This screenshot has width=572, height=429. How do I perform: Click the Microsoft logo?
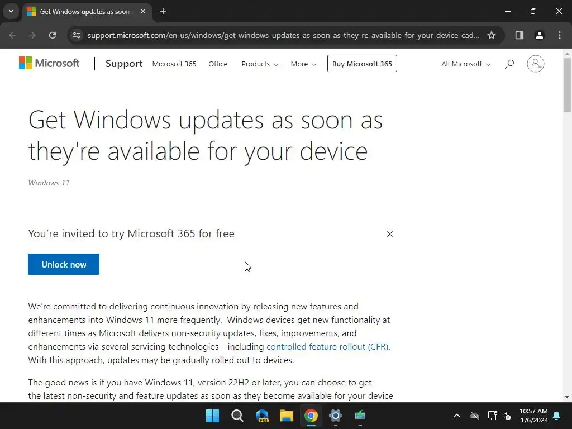coord(49,63)
